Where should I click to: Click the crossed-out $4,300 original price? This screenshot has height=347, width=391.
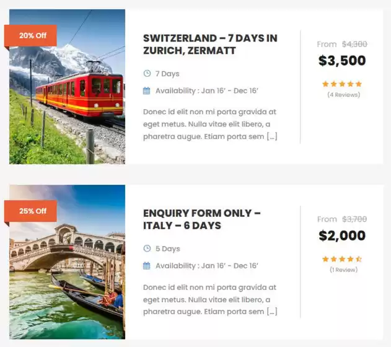coord(354,44)
